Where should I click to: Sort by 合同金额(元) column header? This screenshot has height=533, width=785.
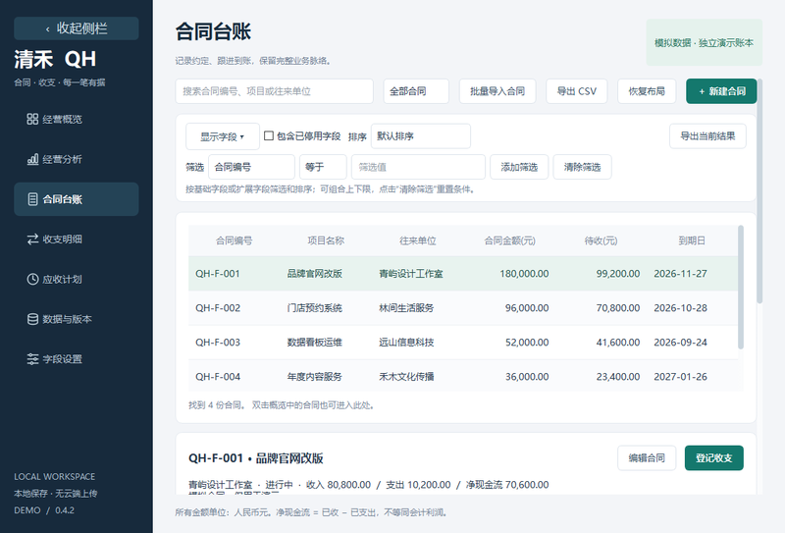[x=509, y=240]
